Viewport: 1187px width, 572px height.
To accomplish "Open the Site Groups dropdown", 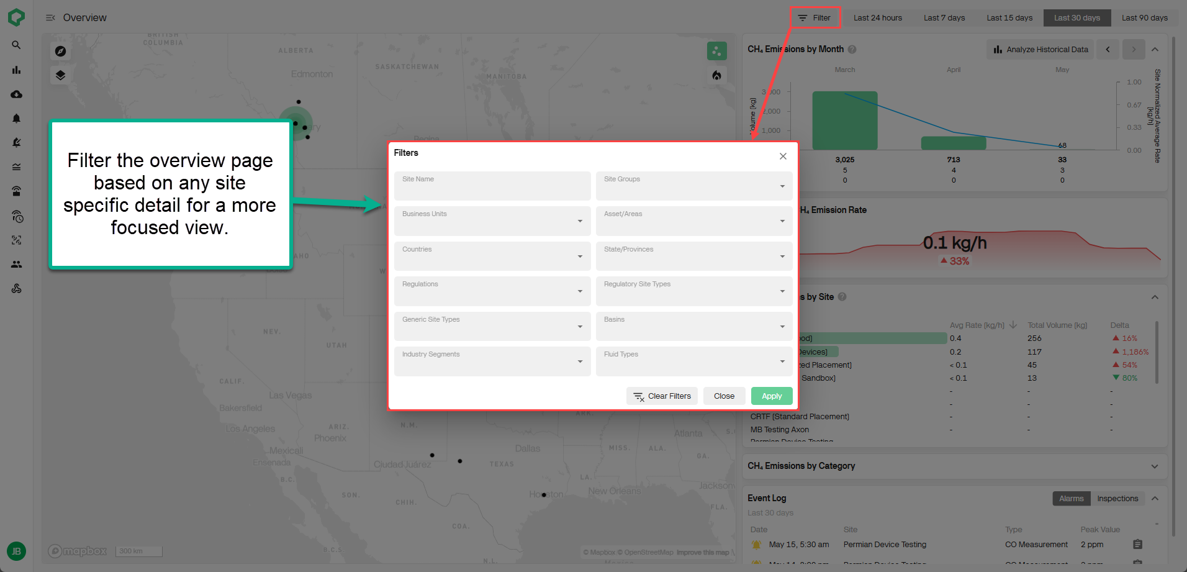I will [x=693, y=186].
